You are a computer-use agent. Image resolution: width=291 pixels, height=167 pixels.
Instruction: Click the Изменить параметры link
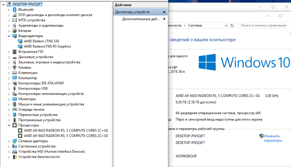273,138
